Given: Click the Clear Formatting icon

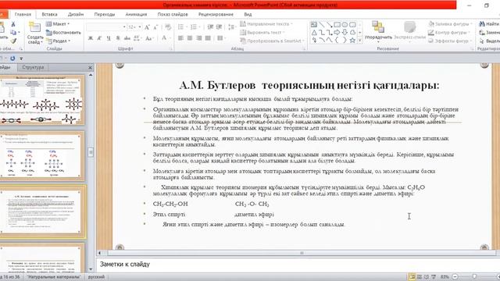Looking at the screenshot, I should click(x=168, y=27).
